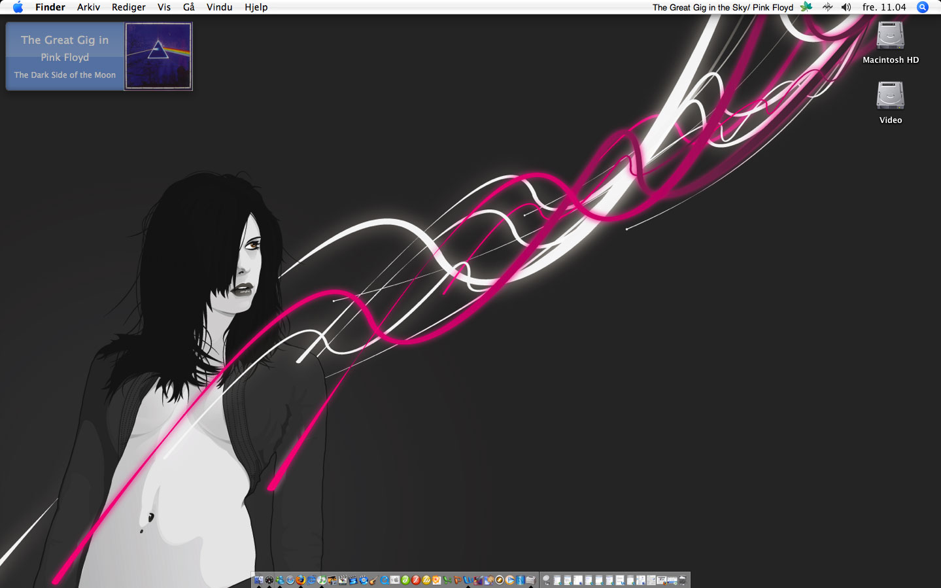
Task: Launch Excel green X icon in Dock
Action: (x=447, y=579)
